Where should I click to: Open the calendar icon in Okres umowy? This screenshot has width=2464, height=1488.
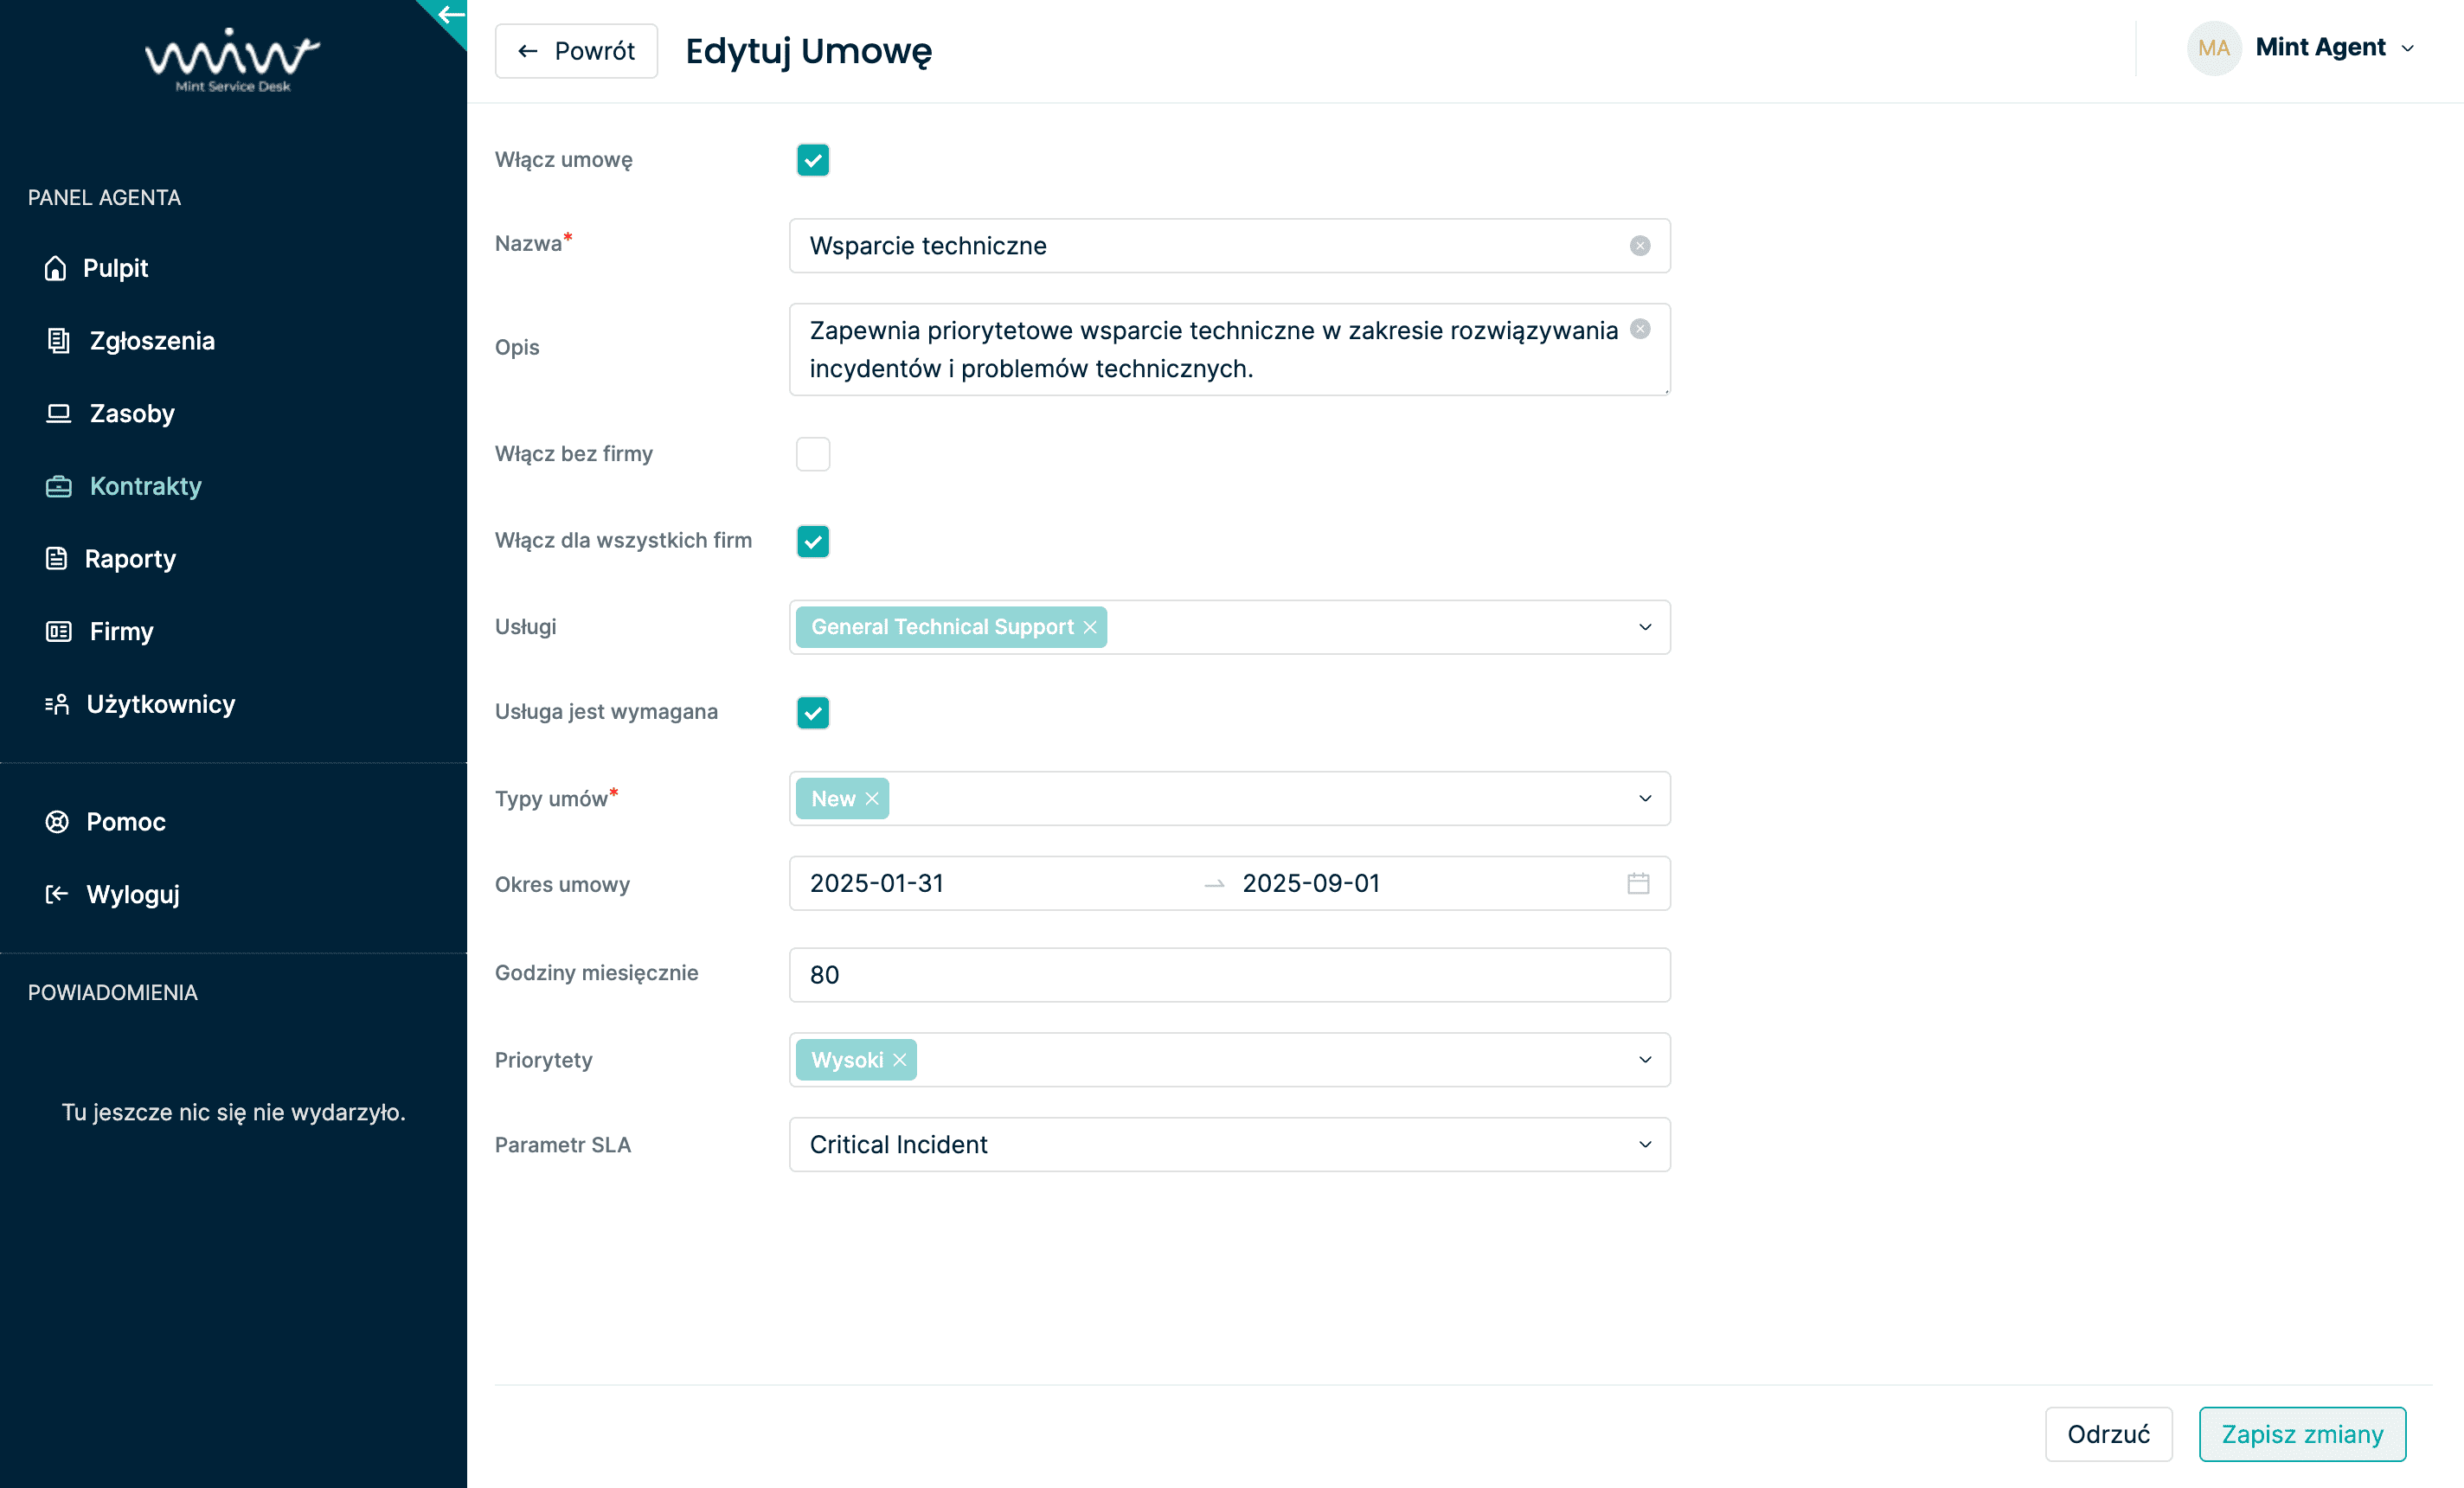pyautogui.click(x=1637, y=883)
